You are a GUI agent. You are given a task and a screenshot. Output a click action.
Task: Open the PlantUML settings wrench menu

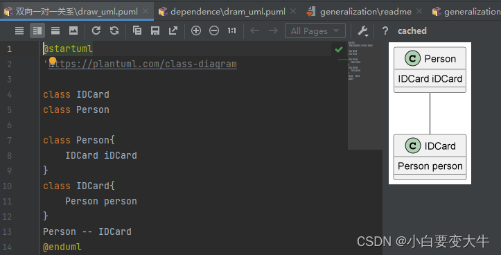362,30
